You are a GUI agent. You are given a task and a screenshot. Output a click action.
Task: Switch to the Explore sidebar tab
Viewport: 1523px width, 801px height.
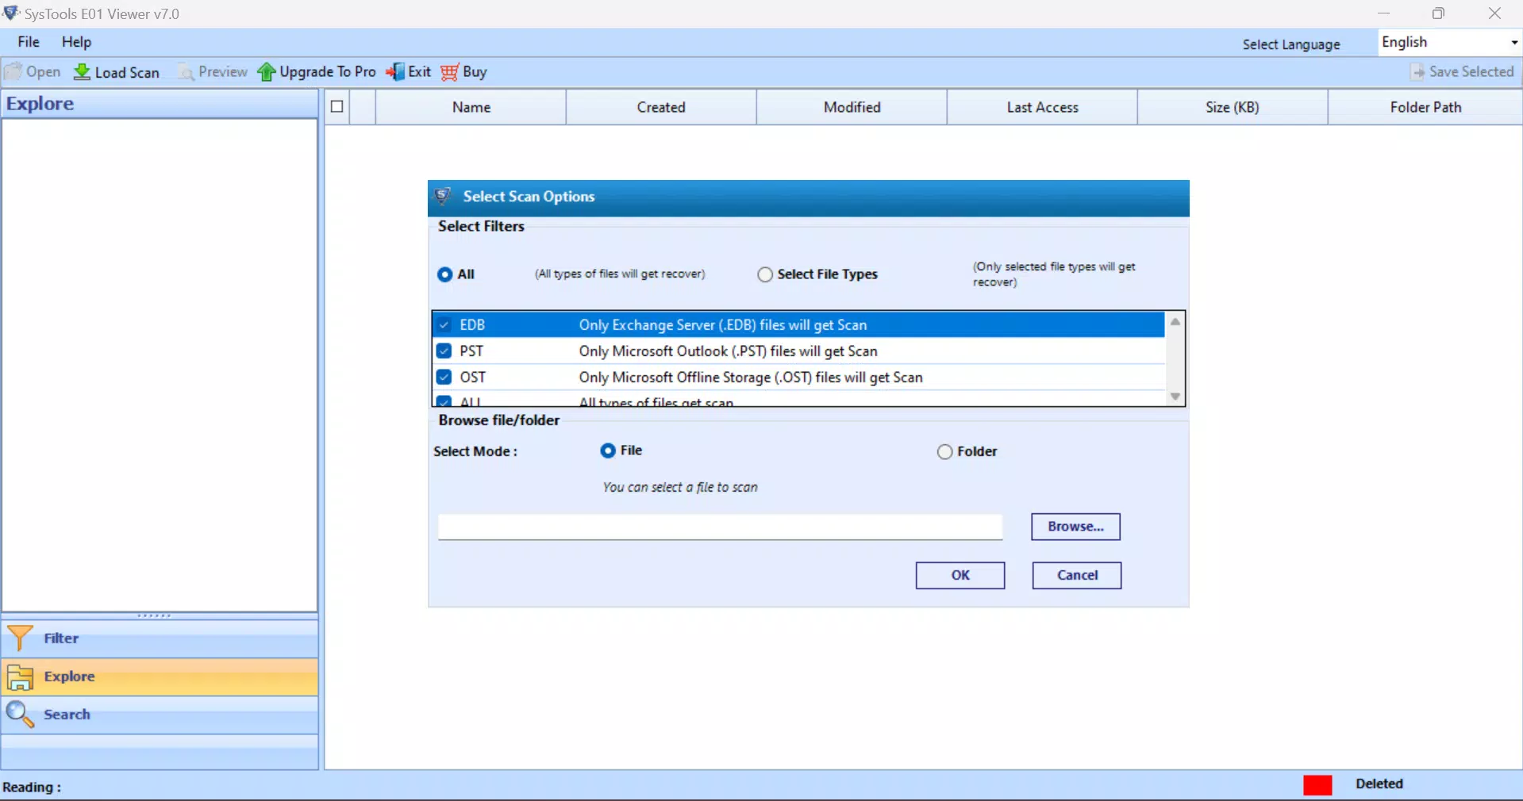tap(160, 676)
